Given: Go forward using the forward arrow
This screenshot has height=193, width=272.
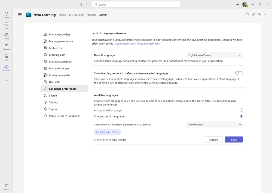Looking at the screenshot, I should (87, 5).
